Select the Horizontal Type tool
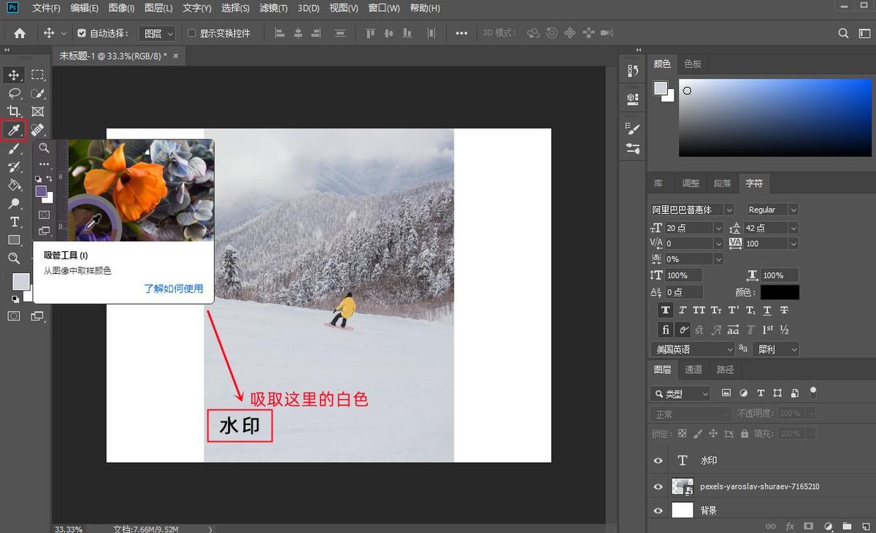Viewport: 876px width, 533px height. coord(14,222)
